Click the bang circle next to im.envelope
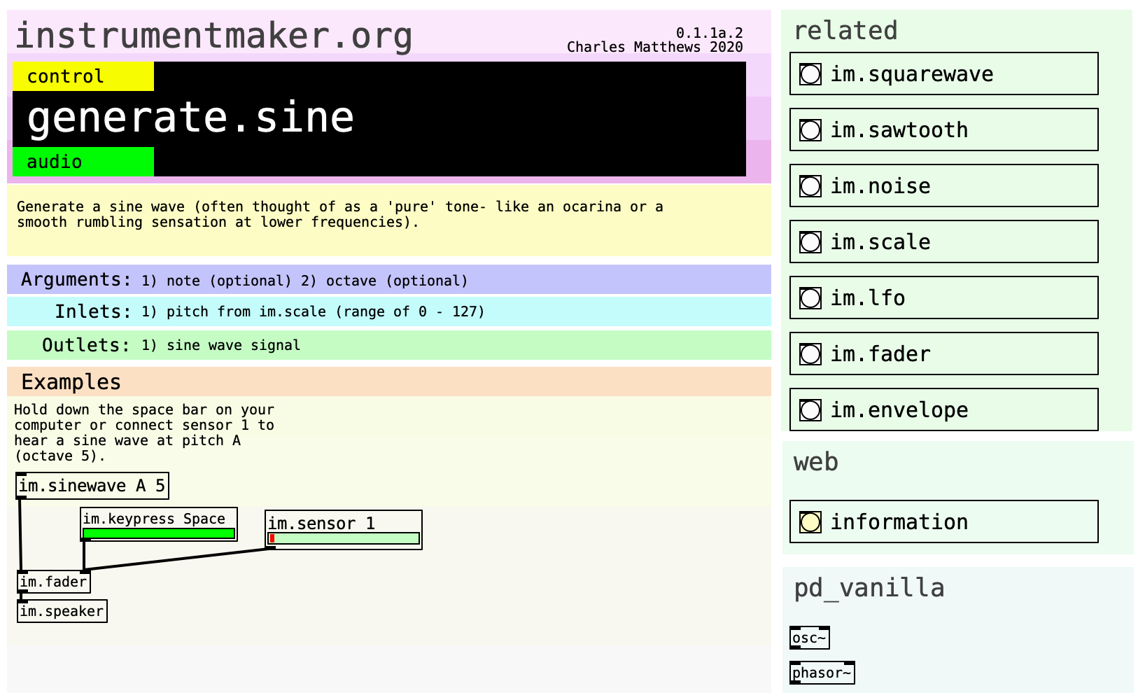1138x693 pixels. coord(810,410)
